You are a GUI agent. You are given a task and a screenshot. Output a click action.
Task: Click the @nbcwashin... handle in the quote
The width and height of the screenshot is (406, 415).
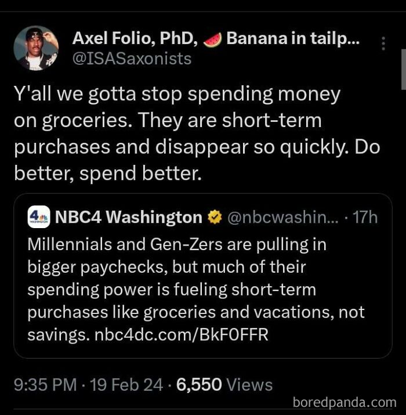tap(276, 217)
